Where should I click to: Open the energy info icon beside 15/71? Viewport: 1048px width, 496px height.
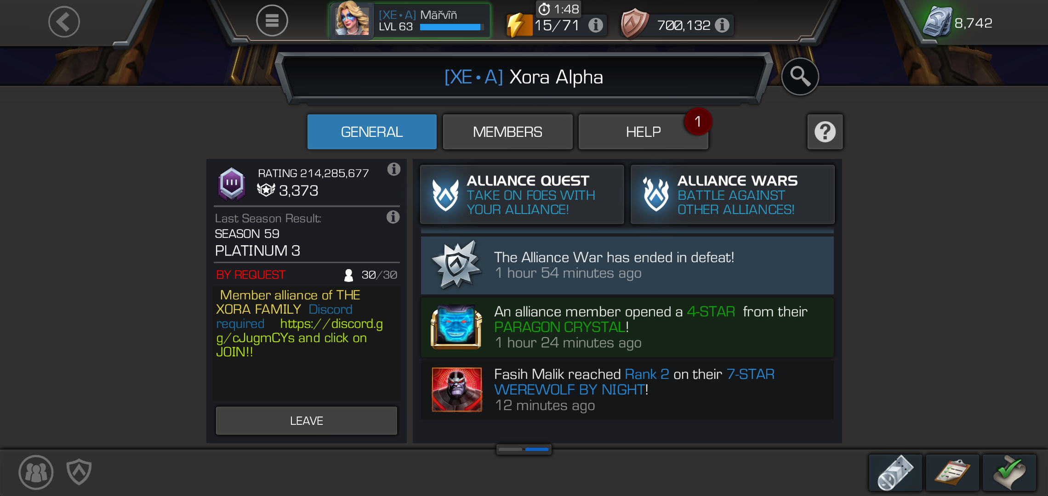click(x=596, y=25)
